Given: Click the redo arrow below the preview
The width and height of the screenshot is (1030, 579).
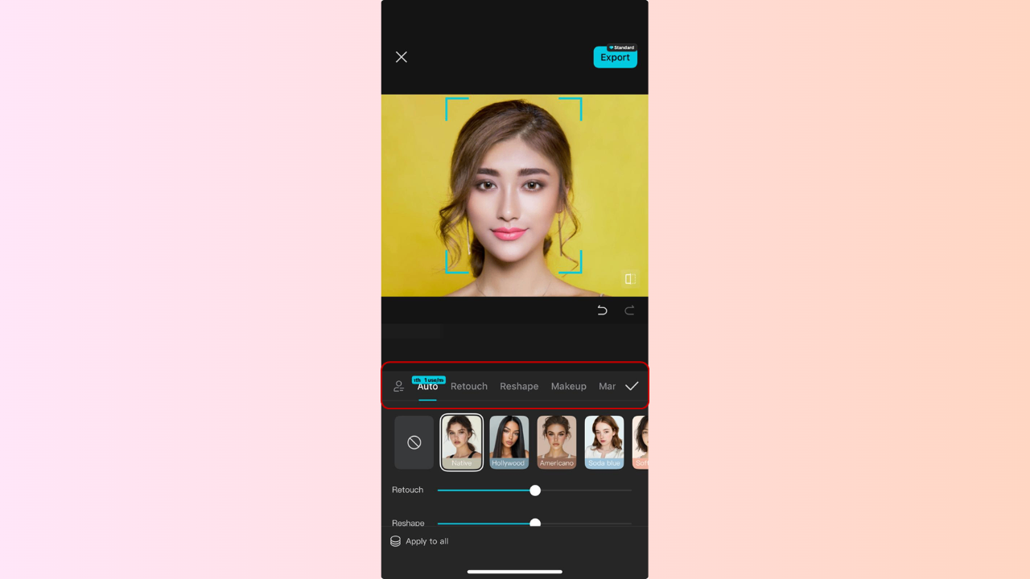Looking at the screenshot, I should pyautogui.click(x=629, y=310).
